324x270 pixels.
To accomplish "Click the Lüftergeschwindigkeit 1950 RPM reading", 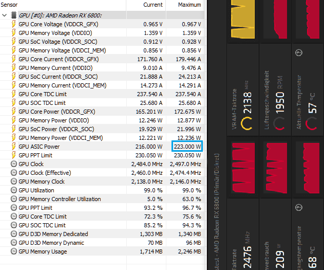I will click(280, 103).
